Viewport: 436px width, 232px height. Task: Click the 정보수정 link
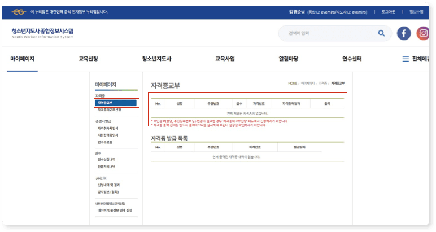(417, 12)
